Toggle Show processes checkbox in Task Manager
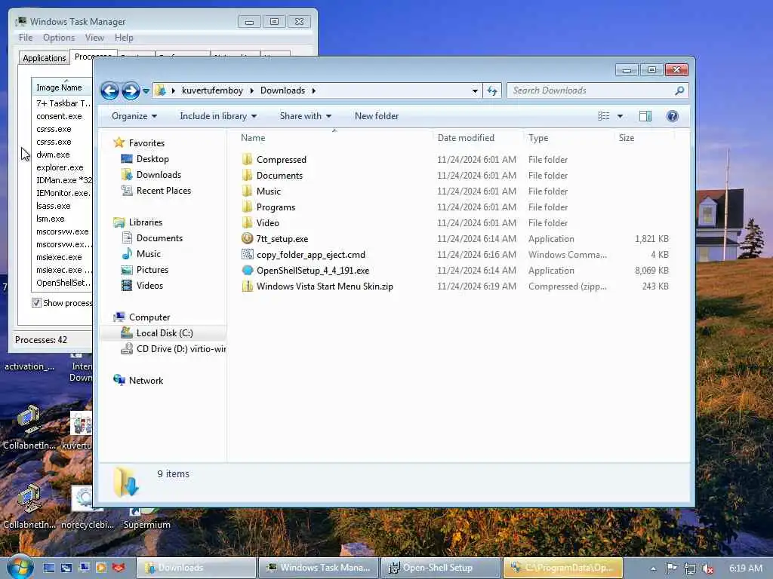The width and height of the screenshot is (773, 579). tap(36, 303)
